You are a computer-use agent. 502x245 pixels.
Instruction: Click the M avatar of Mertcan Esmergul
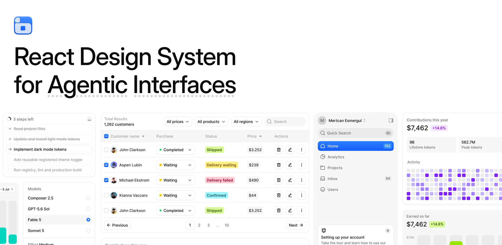pyautogui.click(x=322, y=120)
